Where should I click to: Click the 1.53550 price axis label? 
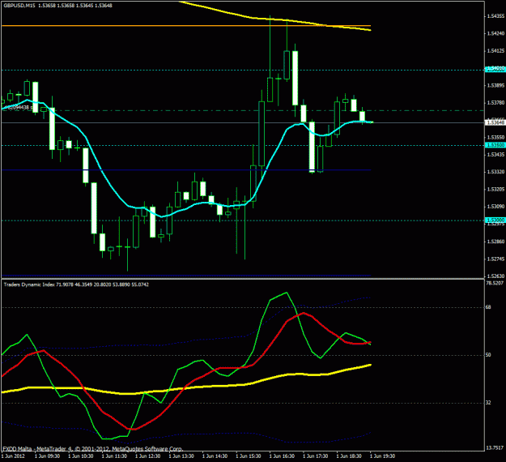[x=496, y=137]
